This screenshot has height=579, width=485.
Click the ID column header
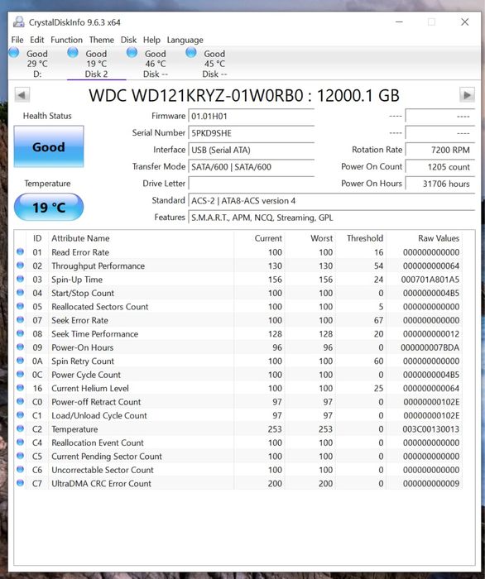[x=37, y=238]
